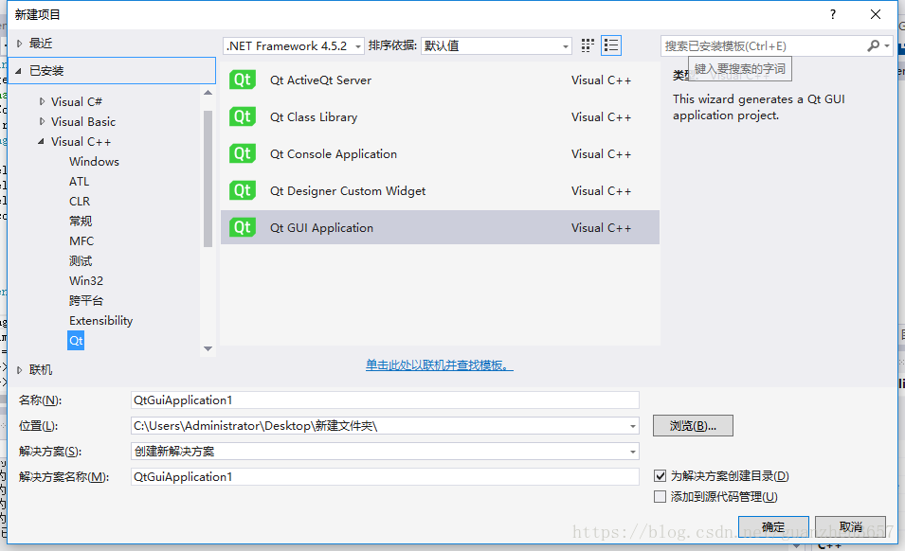Screen dimensions: 905x551
Task: Select the 测试 category
Action: [81, 261]
